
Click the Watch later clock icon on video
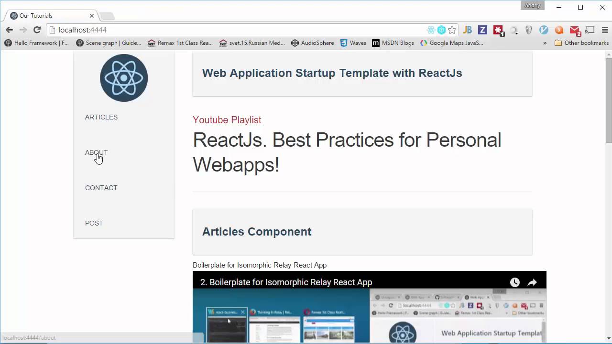click(x=514, y=282)
